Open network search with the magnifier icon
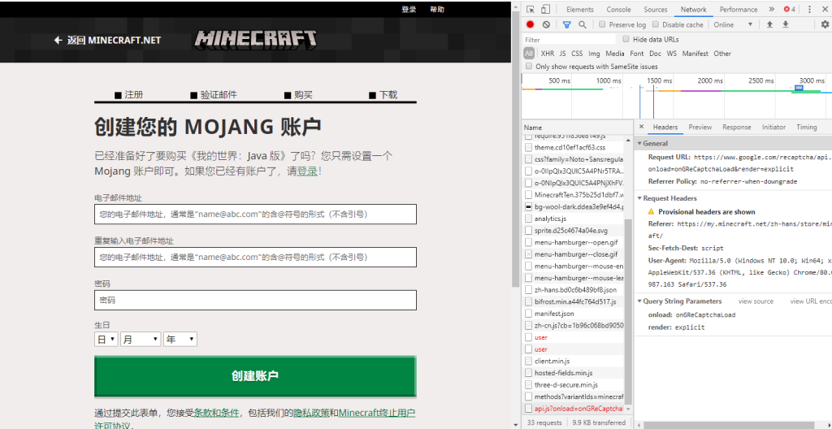832x429 pixels. tap(583, 25)
